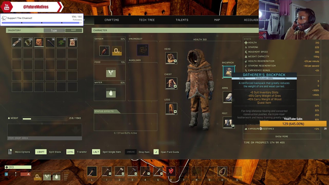Click the webcam feed thumbnail

[x=294, y=20]
